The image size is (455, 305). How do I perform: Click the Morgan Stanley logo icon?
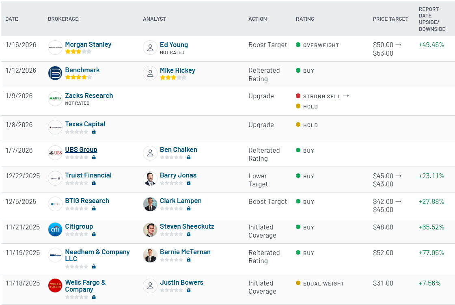point(55,48)
